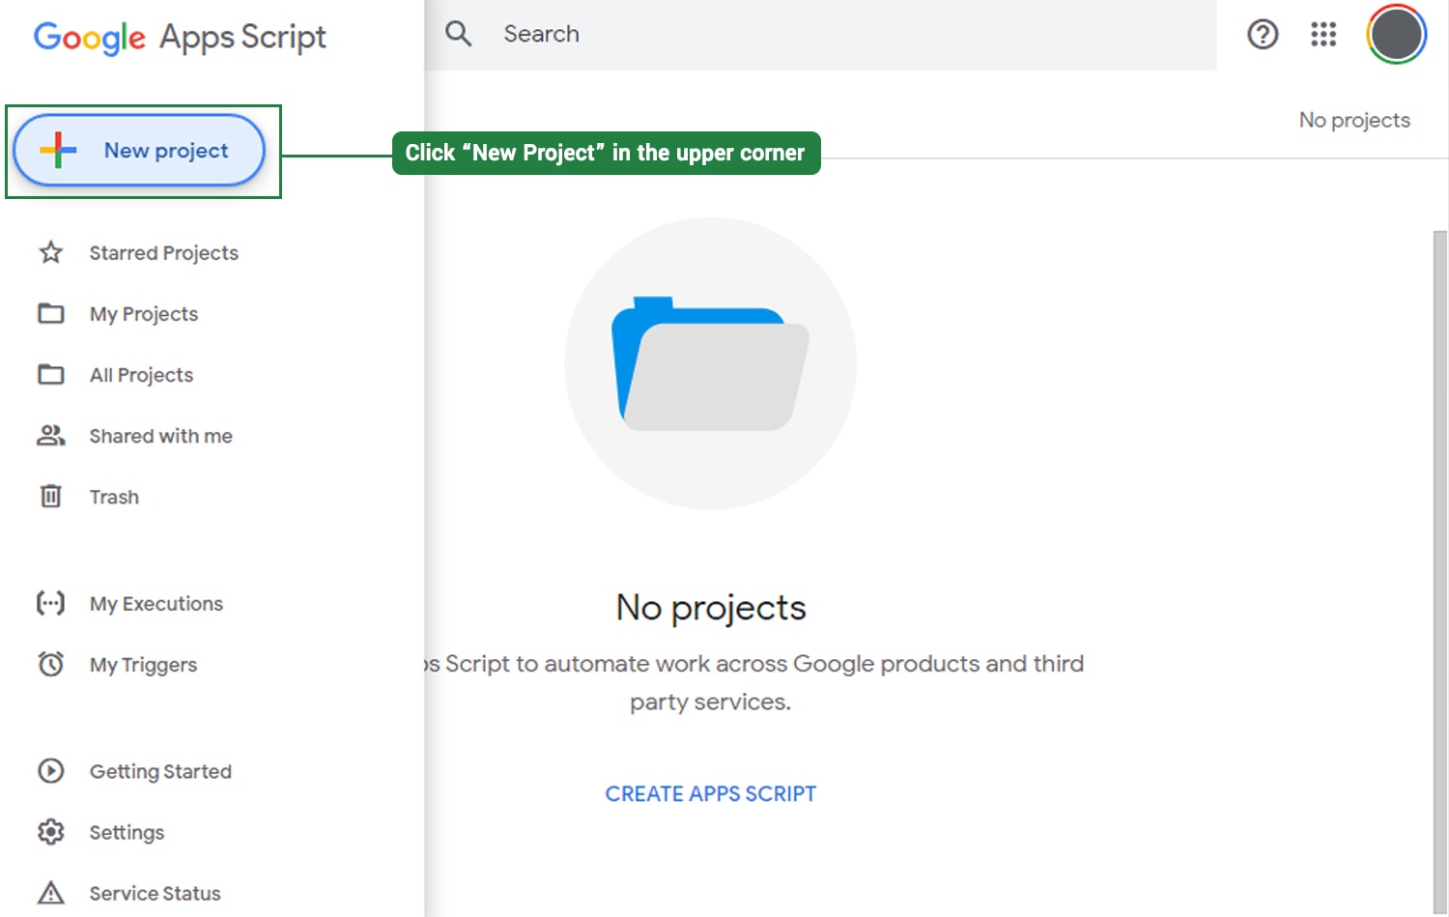Click the Google Apps Script logo
The height and width of the screenshot is (917, 1449).
pos(180,37)
